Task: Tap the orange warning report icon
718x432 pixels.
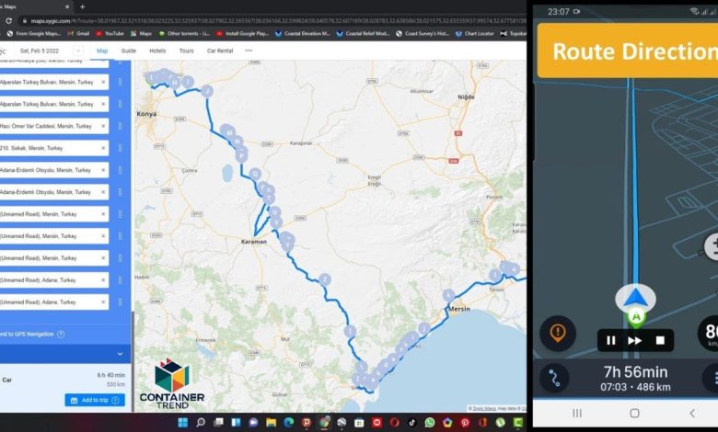Action: point(557,333)
